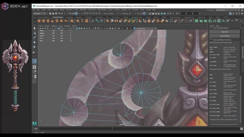Open the viewport Lighting menu
Viewport: 244px width, 137px height.
pyautogui.click(x=54, y=26)
